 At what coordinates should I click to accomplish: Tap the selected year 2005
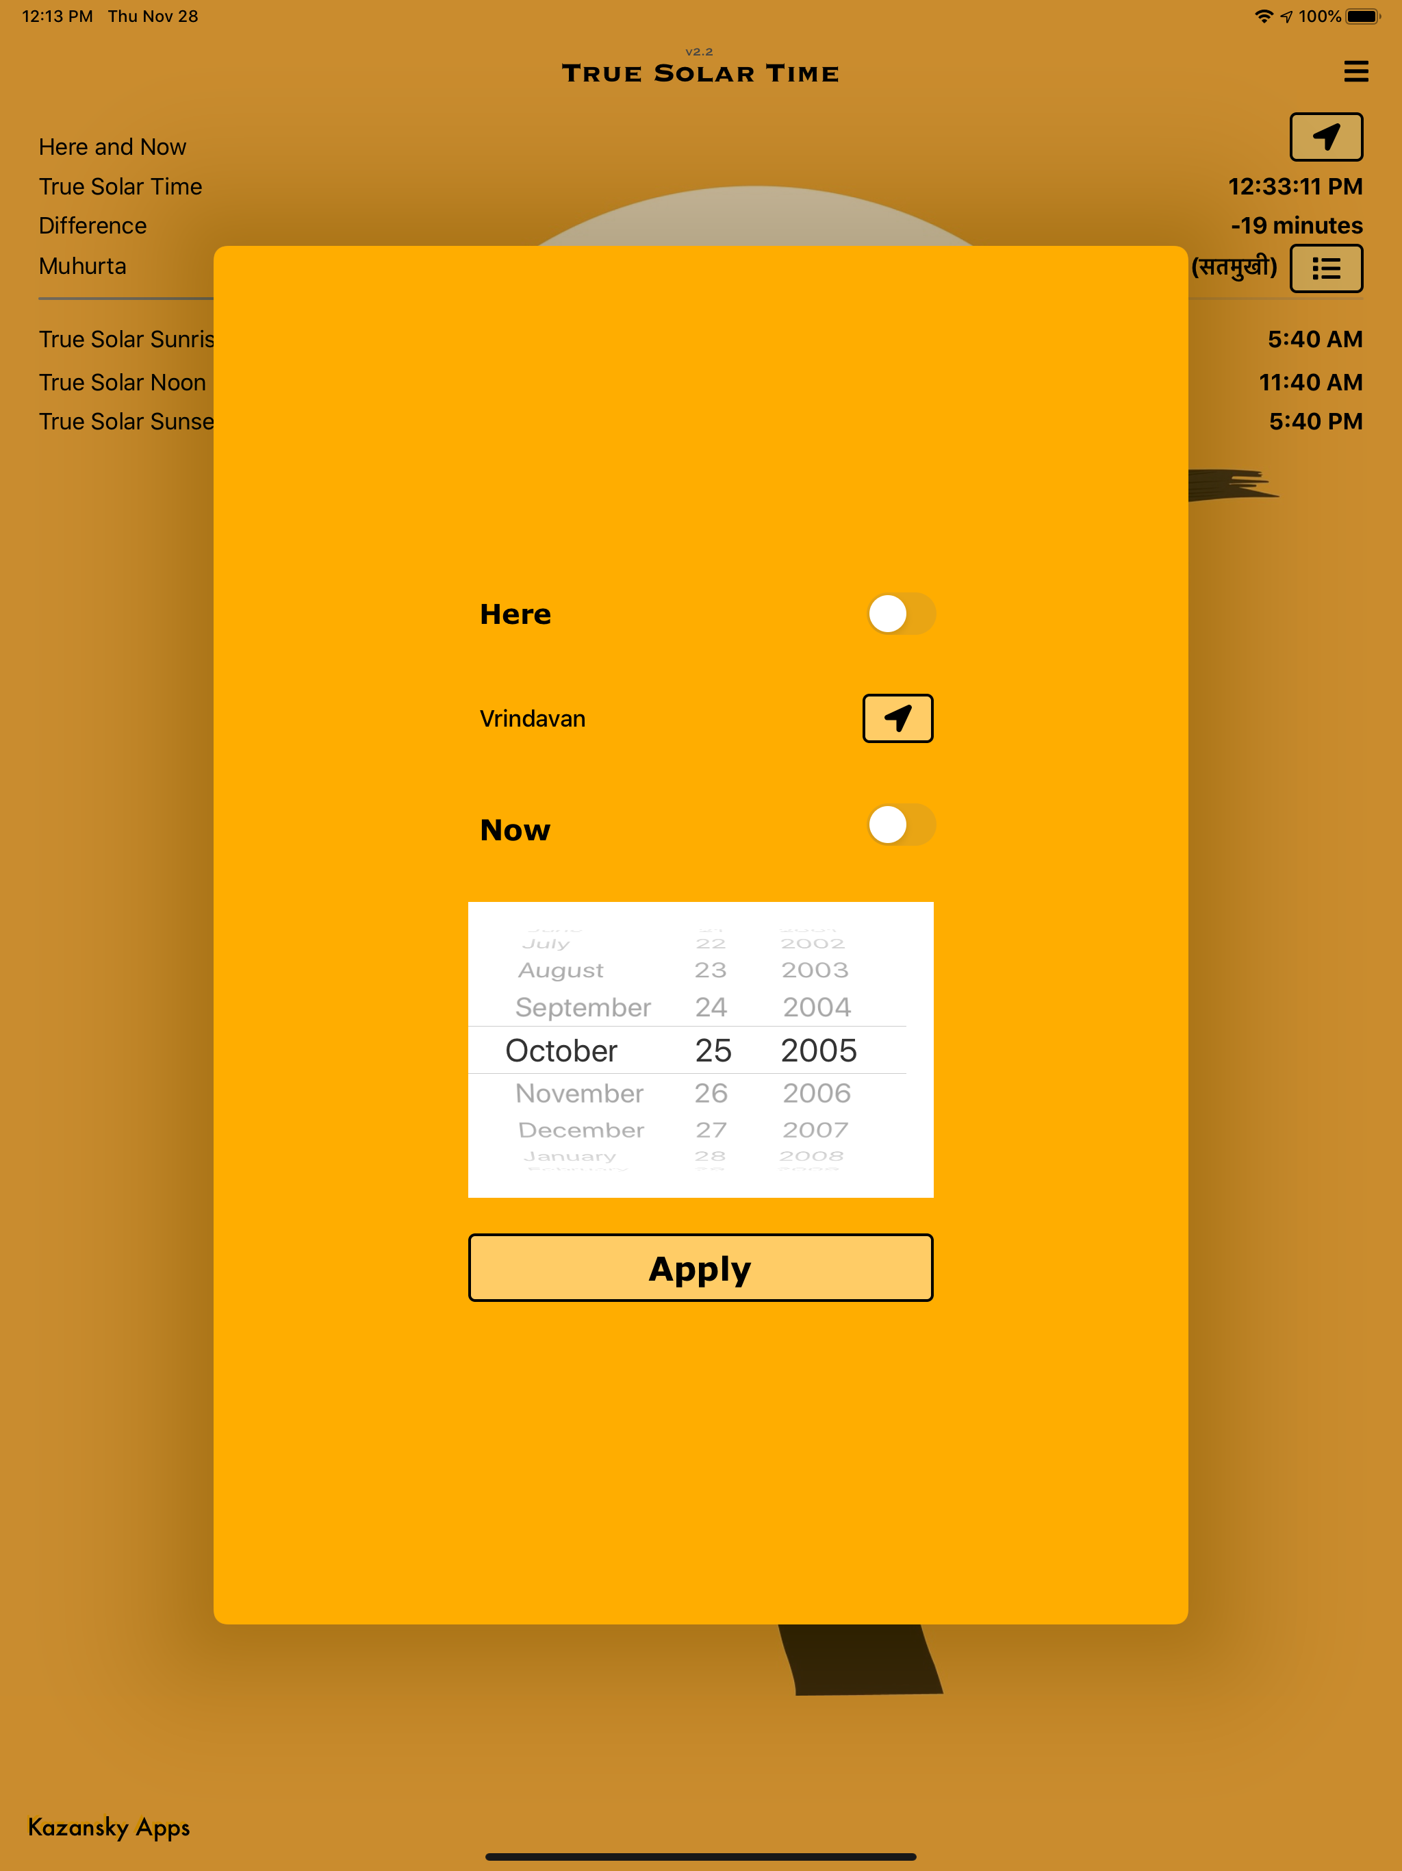click(819, 1051)
